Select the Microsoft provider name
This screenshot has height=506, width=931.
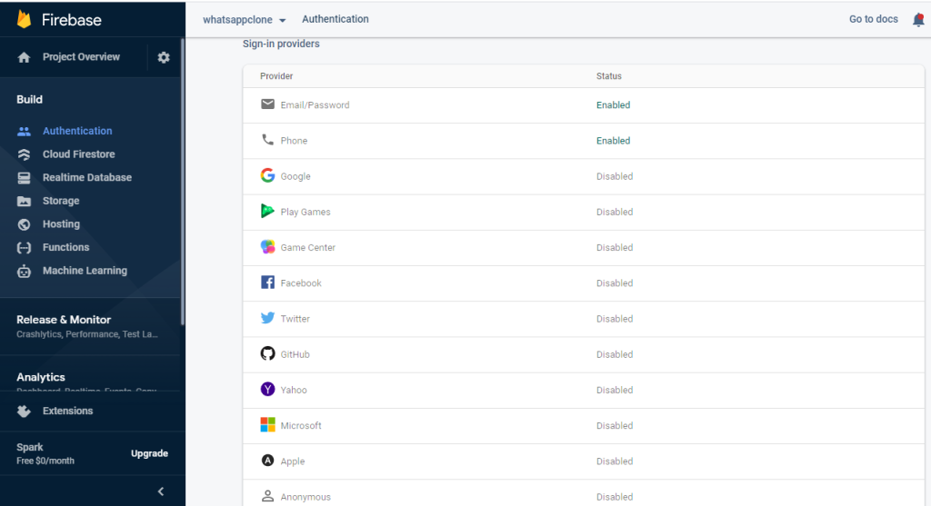(301, 425)
